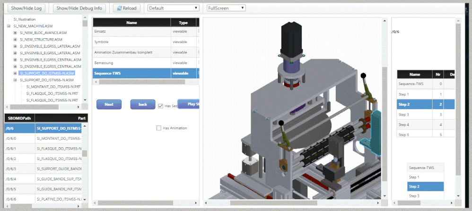Viewport: 472px width, 211px height.
Task: Click the SBOMIDPath column header
Action: [x=19, y=118]
